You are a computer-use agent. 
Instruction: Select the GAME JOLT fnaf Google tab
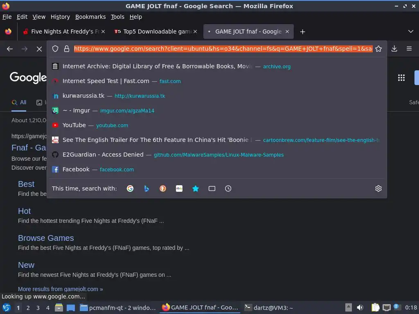point(248,31)
